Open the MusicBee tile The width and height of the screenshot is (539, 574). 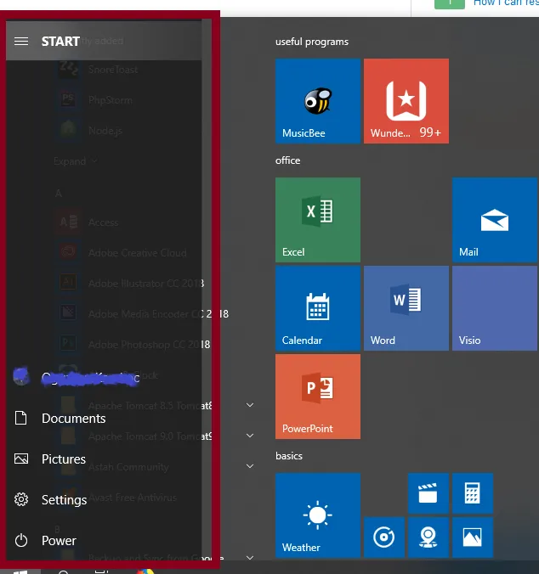click(318, 101)
